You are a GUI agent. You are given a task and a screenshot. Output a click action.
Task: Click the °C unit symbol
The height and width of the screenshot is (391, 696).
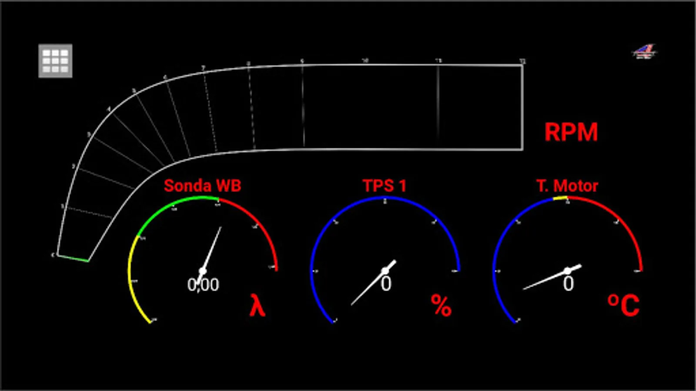tap(623, 305)
